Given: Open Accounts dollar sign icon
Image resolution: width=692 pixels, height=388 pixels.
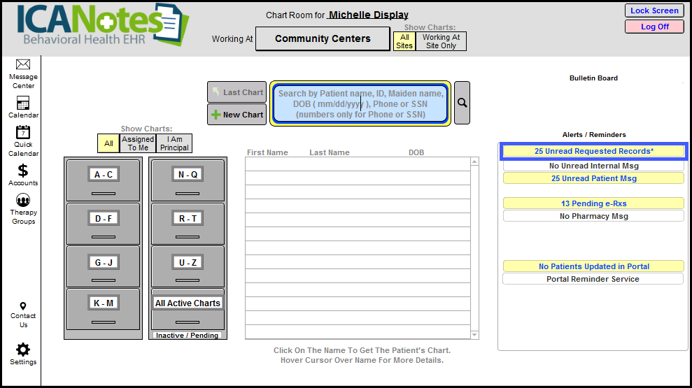Looking at the screenshot, I should (23, 170).
